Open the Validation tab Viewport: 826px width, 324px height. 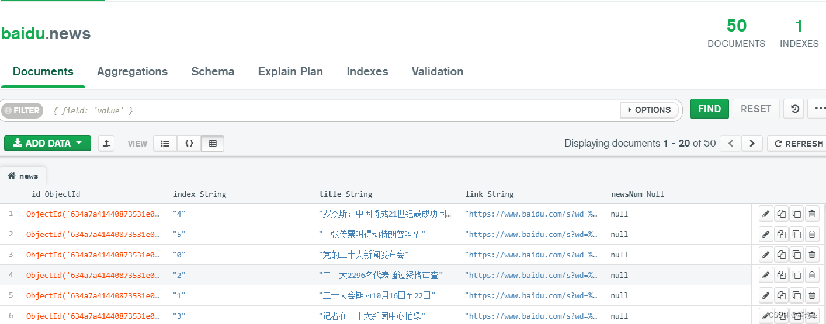pos(438,72)
